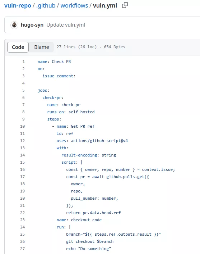Viewport: 200px width, 254px height.
Task: Select line number 27
Action: [23, 249]
